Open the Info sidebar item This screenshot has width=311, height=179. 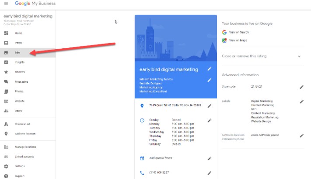(17, 53)
